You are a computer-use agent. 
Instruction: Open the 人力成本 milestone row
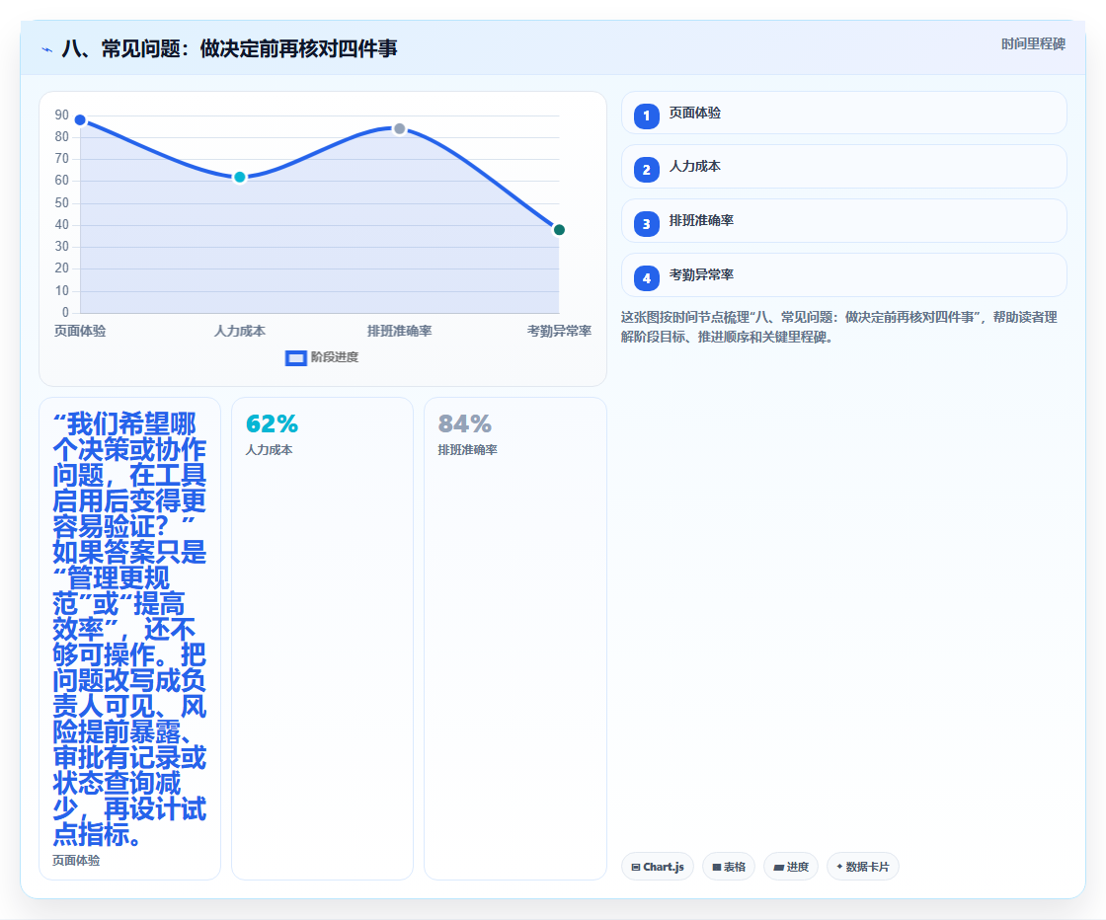click(843, 167)
